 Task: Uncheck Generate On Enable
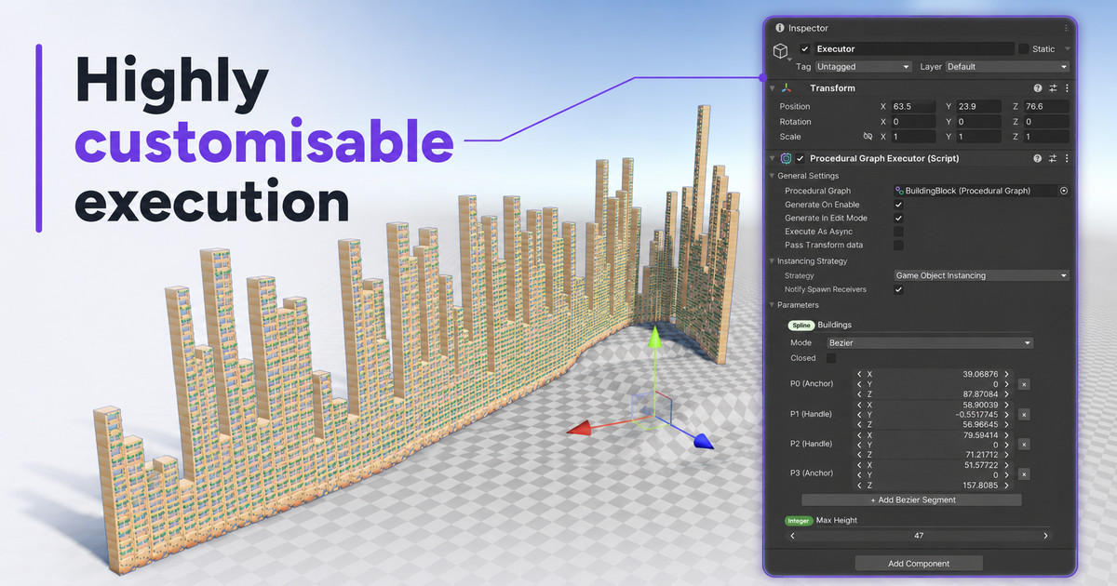click(898, 205)
